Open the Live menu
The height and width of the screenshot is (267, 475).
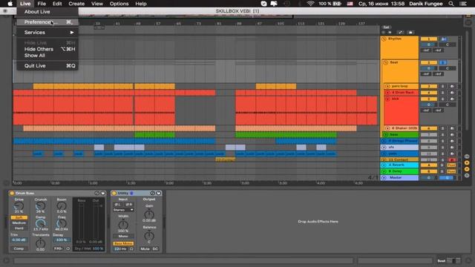25,4
